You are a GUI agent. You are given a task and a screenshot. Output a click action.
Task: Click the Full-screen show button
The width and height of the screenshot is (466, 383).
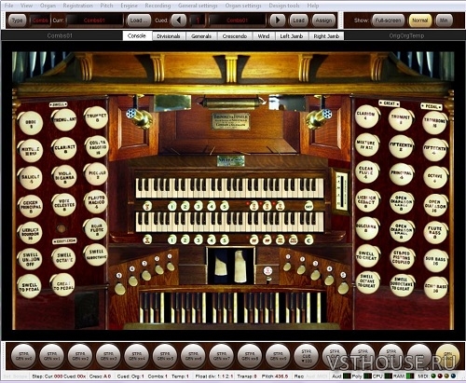(x=388, y=21)
